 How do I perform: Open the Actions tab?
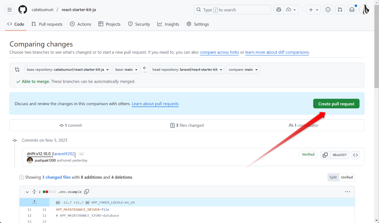click(80, 24)
